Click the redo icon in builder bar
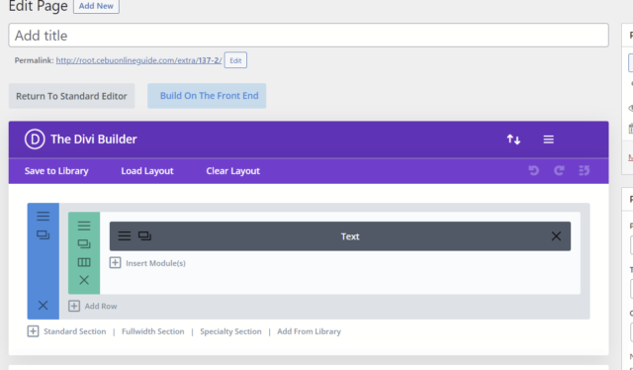 tap(559, 170)
